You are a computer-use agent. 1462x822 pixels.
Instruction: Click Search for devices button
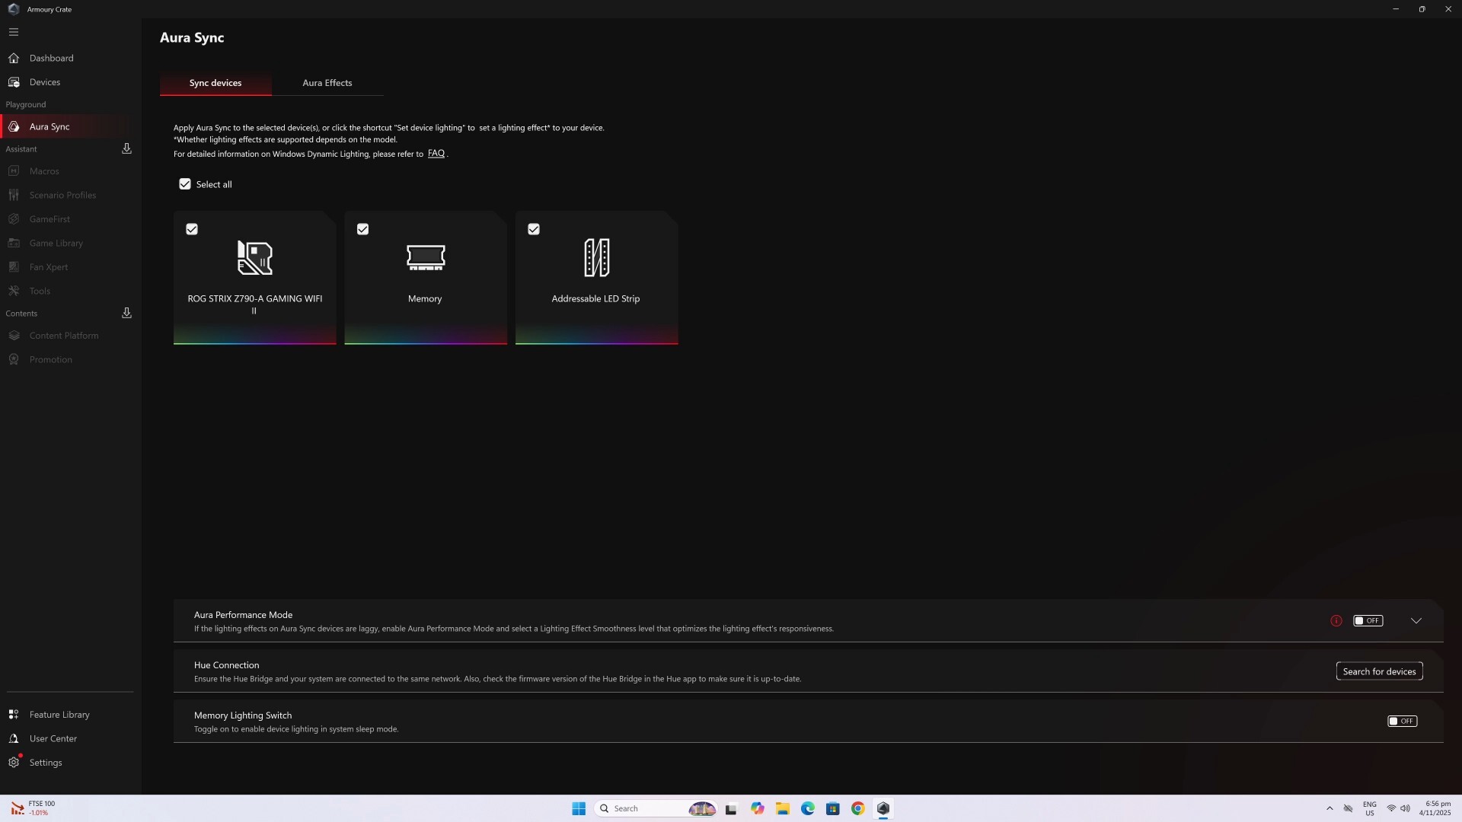coord(1379,671)
